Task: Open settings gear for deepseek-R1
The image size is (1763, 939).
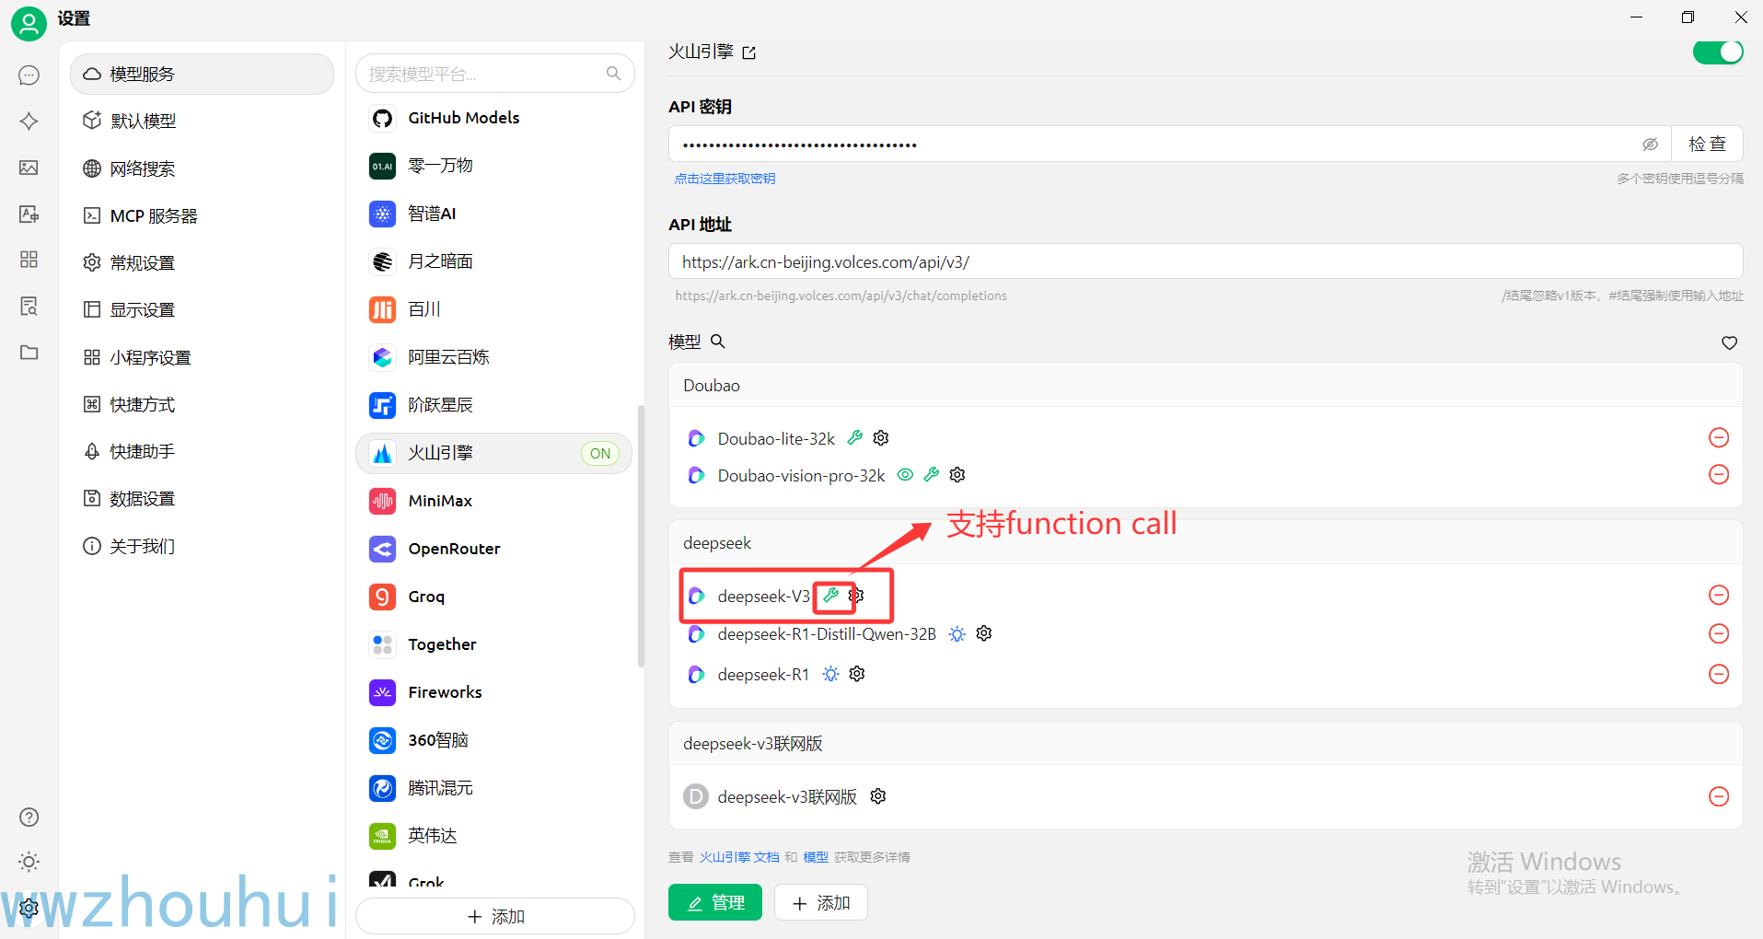Action: (x=857, y=674)
